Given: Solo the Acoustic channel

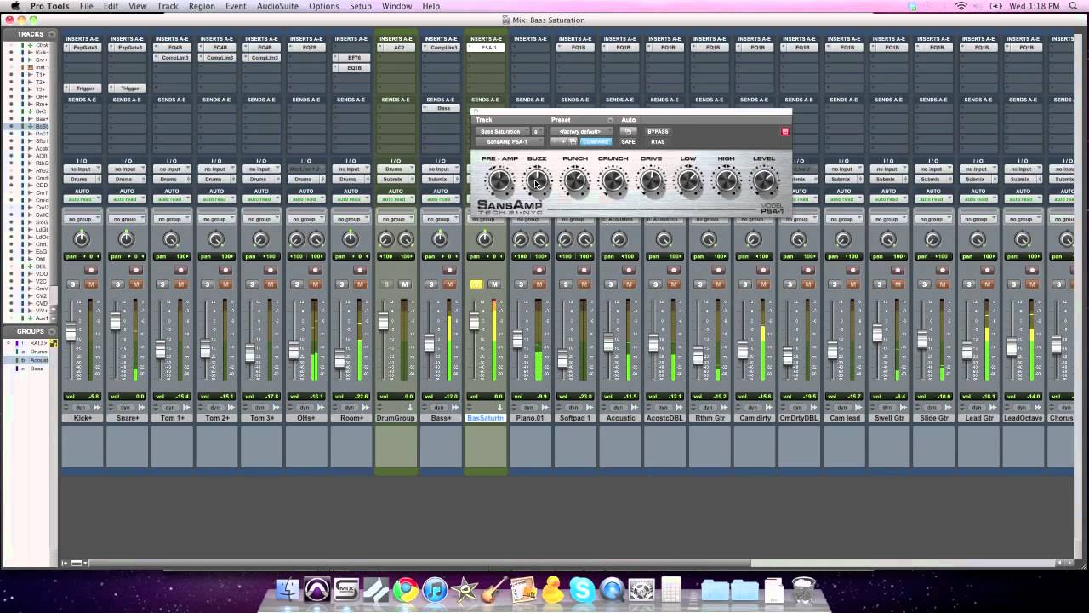Looking at the screenshot, I should pyautogui.click(x=610, y=284).
